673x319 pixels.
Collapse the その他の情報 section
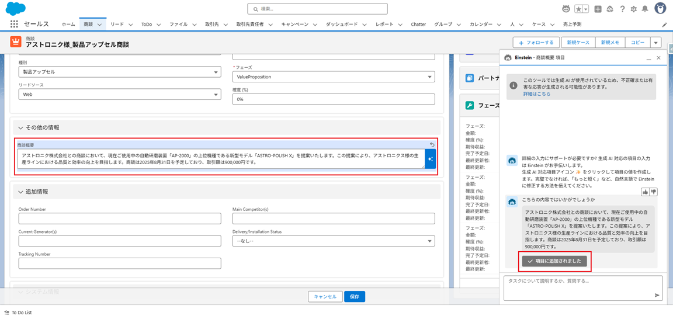20,127
